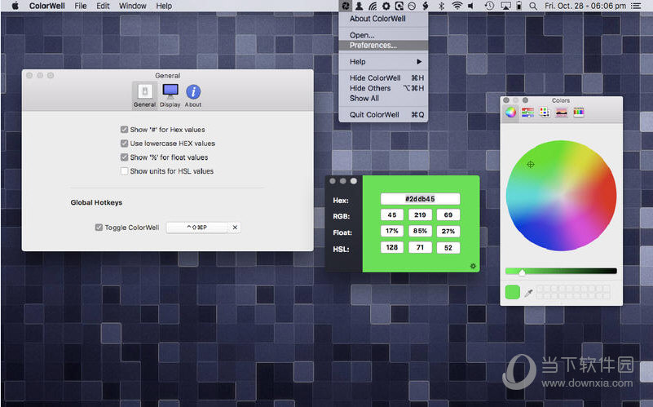Click the HSL hue field 128
The height and width of the screenshot is (407, 653).
coord(392,247)
